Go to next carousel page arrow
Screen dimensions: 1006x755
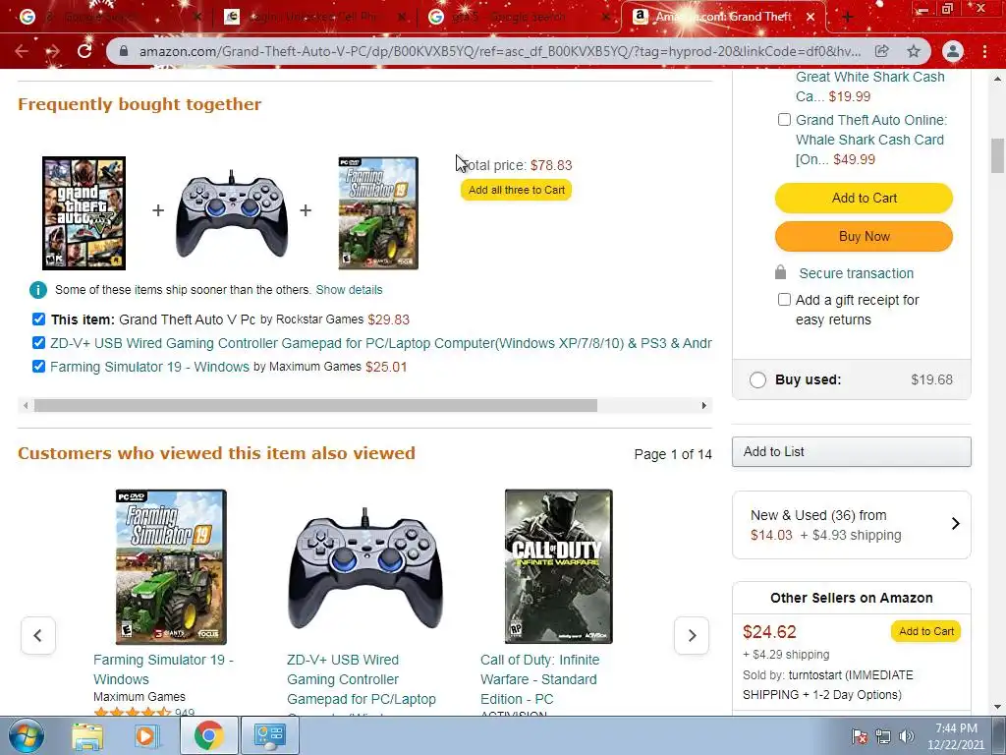(x=692, y=636)
